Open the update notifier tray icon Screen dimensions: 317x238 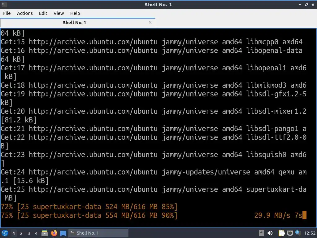297,233
